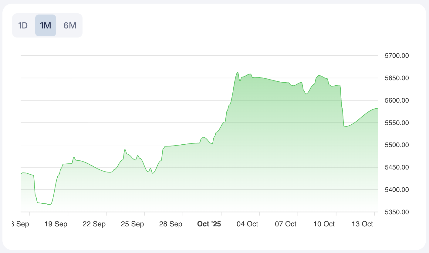Click the 5350.00 bottom axis value
The width and height of the screenshot is (429, 253).
[x=397, y=212]
